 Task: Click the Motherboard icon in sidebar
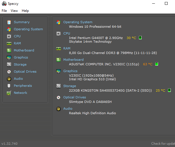(9, 50)
